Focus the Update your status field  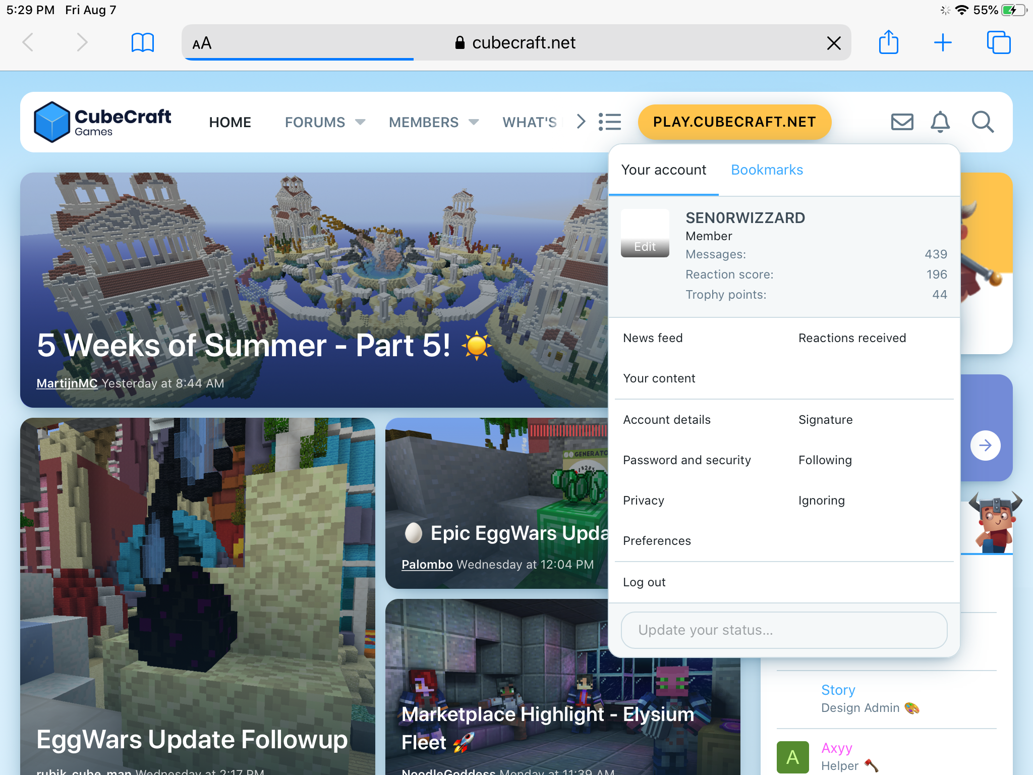pyautogui.click(x=784, y=630)
